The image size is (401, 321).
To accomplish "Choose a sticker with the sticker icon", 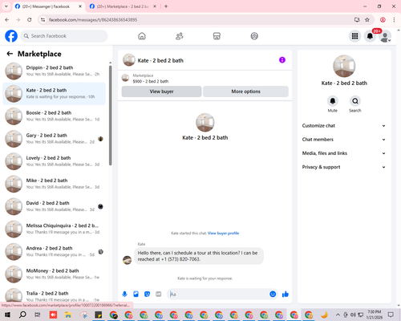I will (x=147, y=295).
